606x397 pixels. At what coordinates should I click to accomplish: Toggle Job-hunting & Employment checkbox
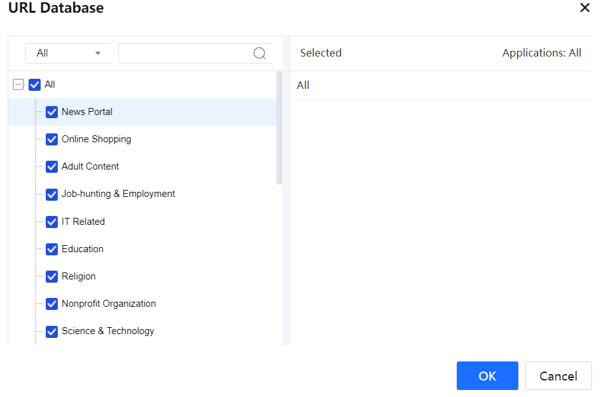coord(52,194)
